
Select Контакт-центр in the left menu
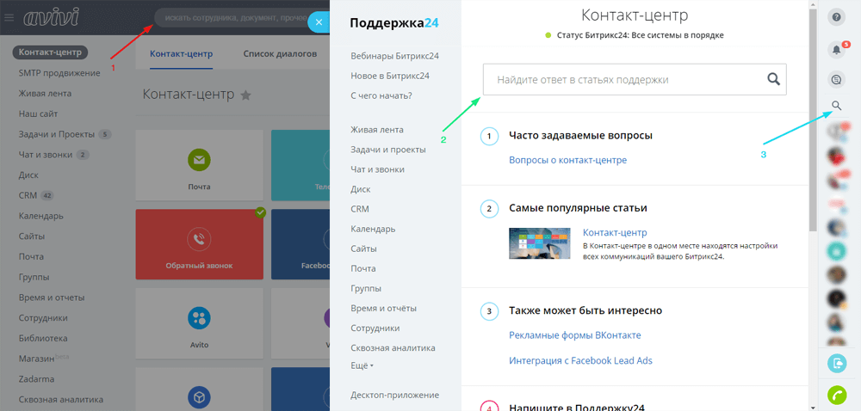(x=50, y=52)
